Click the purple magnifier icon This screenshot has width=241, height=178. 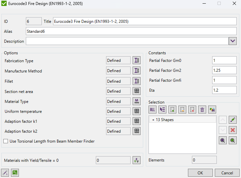pyautogui.click(x=223, y=141)
